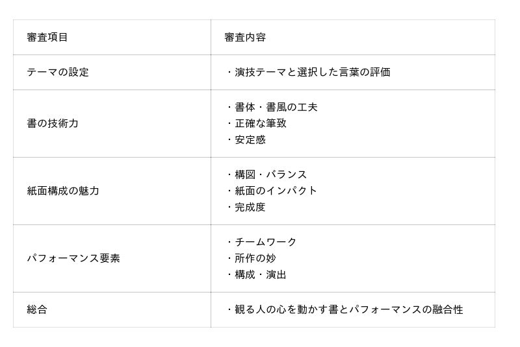Click the 審査項目 column header
Screen dimensions: 520x347
click(47, 37)
